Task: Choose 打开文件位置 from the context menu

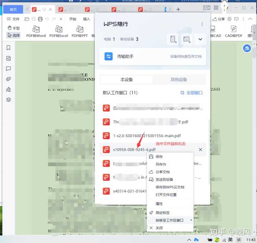Action: pyautogui.click(x=170, y=195)
